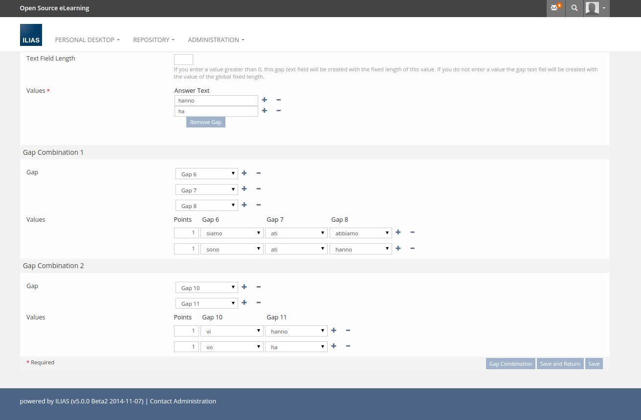Image resolution: width=641 pixels, height=420 pixels.
Task: Open the 'abbiamo' value dropdown
Action: tap(360, 233)
